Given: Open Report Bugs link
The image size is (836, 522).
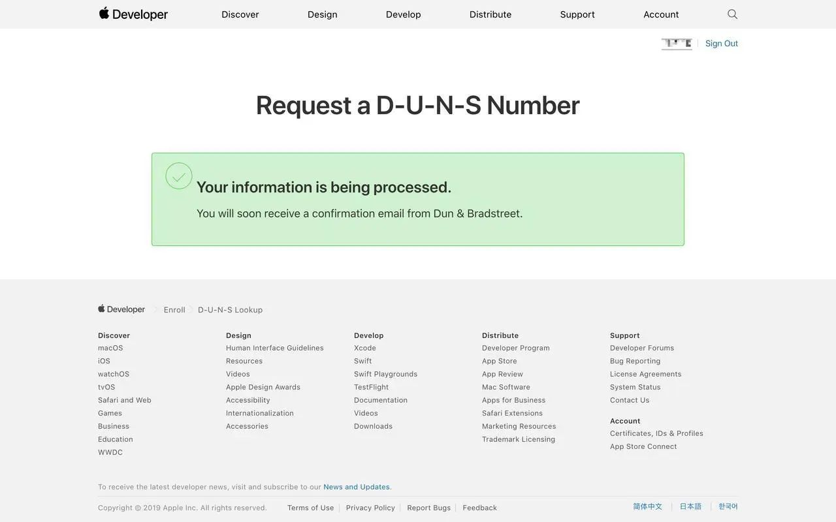Looking at the screenshot, I should tap(429, 508).
